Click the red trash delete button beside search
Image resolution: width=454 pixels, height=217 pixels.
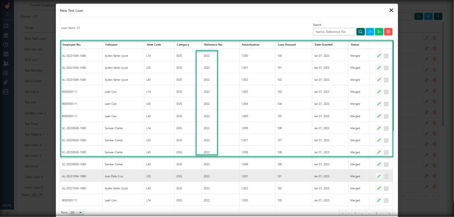388,32
